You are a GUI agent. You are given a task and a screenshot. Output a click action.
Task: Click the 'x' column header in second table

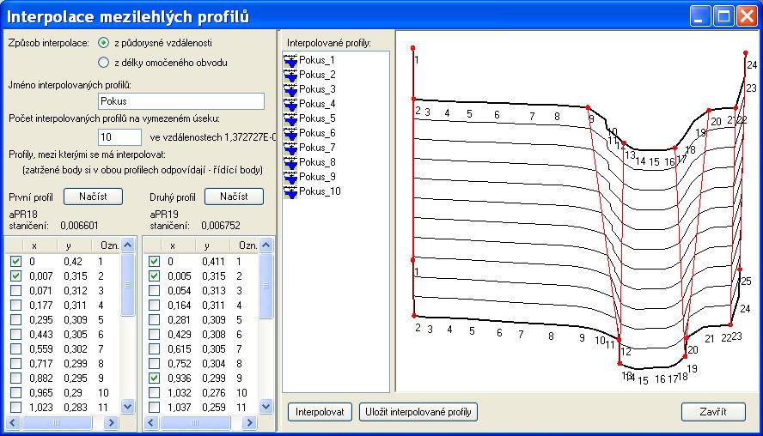point(174,245)
